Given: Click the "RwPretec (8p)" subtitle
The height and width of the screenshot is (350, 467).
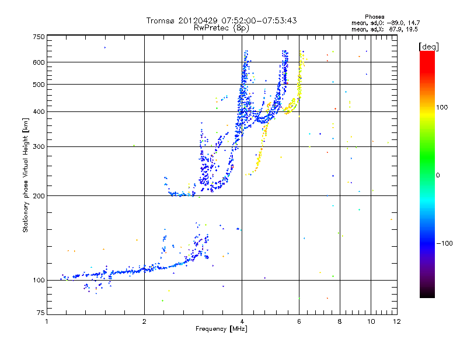Looking at the screenshot, I should click(221, 28).
